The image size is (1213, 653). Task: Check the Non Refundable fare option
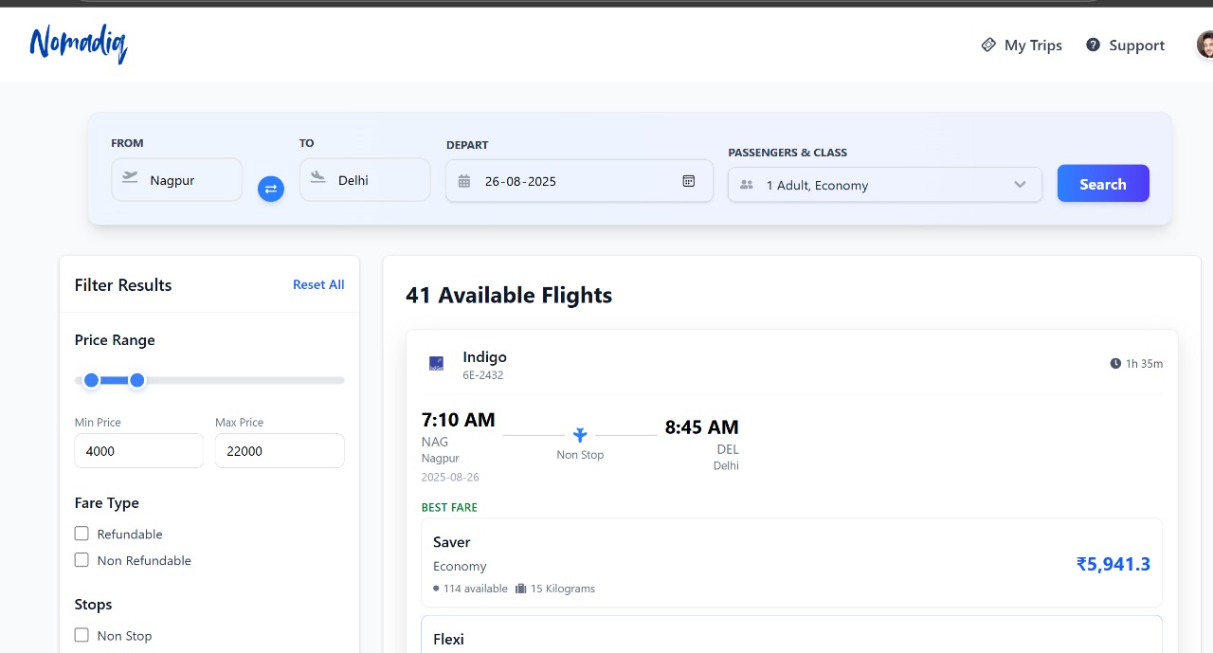(81, 560)
